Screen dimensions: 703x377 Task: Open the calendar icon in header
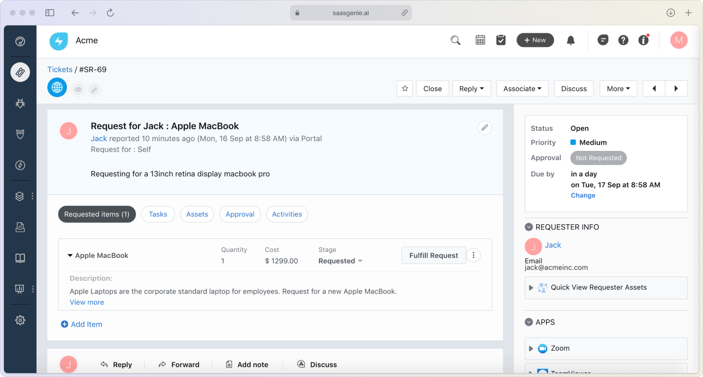[x=480, y=41]
